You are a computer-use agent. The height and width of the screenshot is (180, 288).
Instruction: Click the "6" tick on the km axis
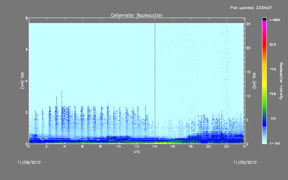(27, 49)
